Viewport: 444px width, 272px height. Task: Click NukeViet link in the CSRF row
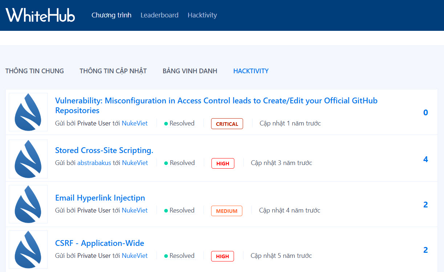(135, 256)
